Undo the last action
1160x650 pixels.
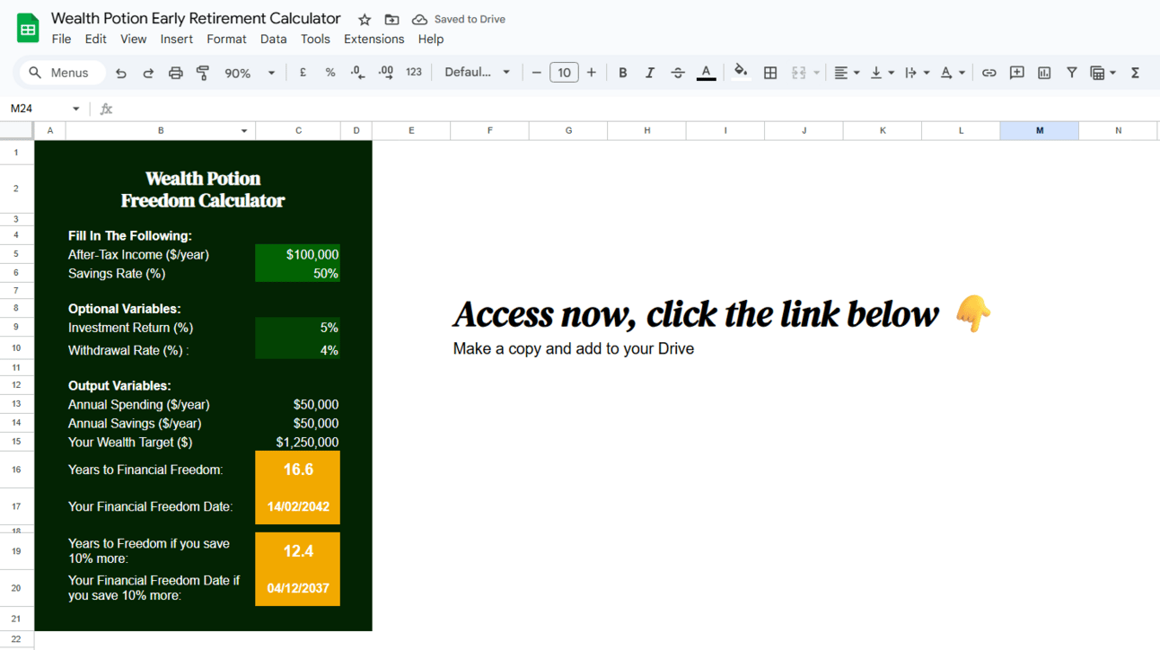pos(121,73)
